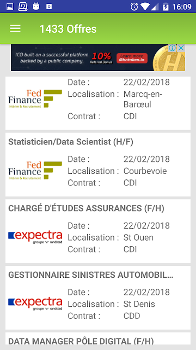Open DATA MANAGER PÔLE DIGITAL (F/H) offer
Screen dimensions: 196x350
point(98,339)
